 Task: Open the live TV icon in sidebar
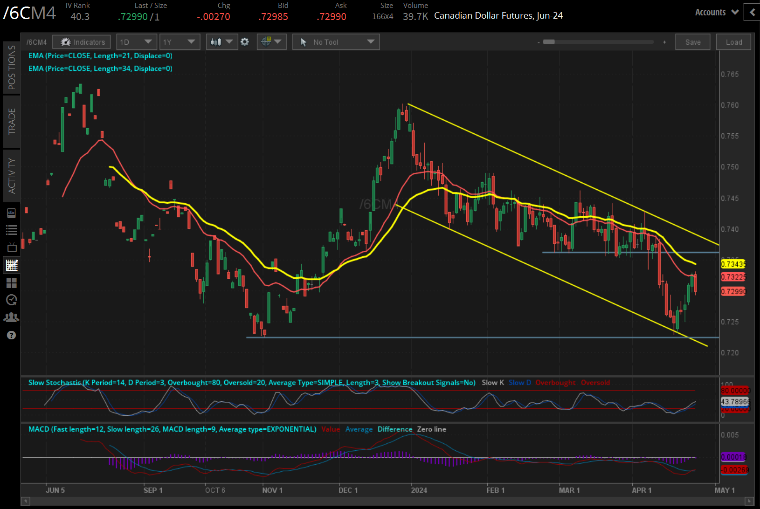coord(11,247)
